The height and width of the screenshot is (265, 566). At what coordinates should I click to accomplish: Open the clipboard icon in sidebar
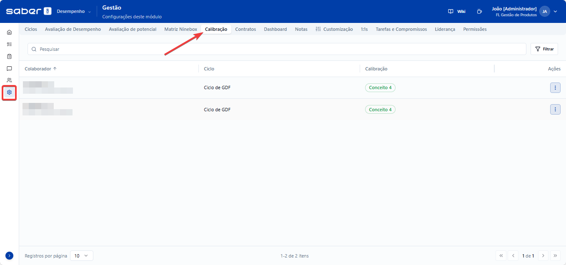9,56
